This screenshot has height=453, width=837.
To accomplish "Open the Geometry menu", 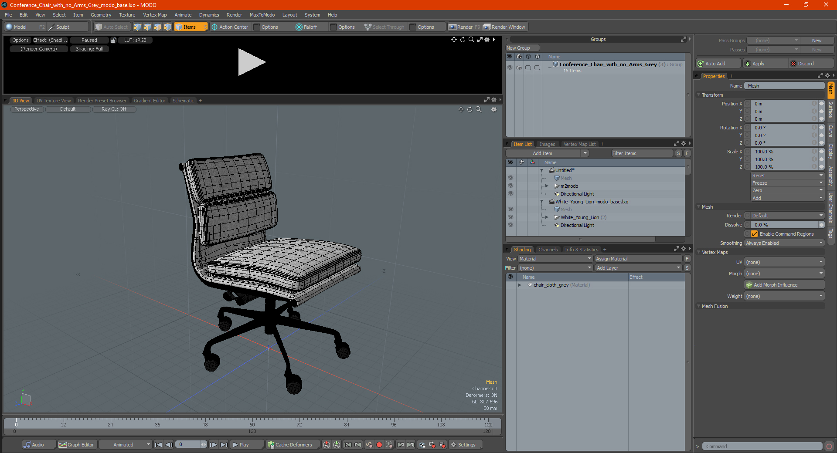I will click(x=101, y=15).
